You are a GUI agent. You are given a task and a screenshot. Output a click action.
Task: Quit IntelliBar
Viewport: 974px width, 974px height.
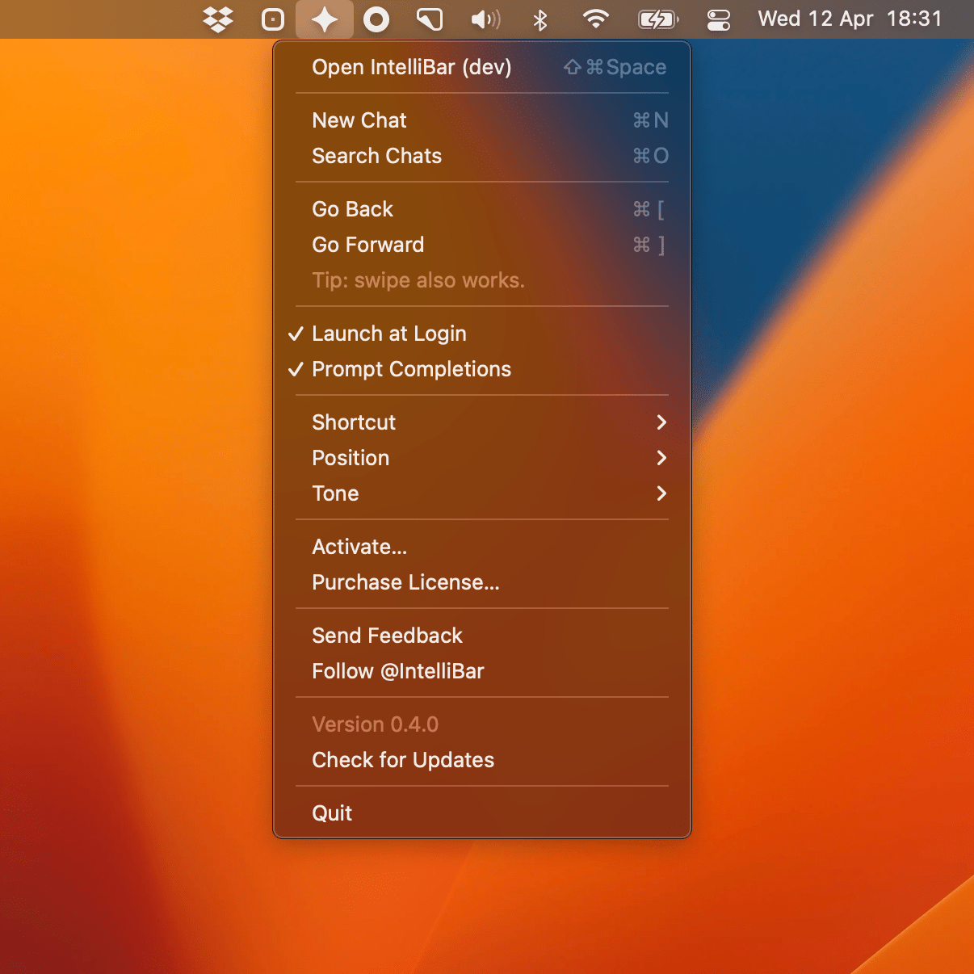482,813
